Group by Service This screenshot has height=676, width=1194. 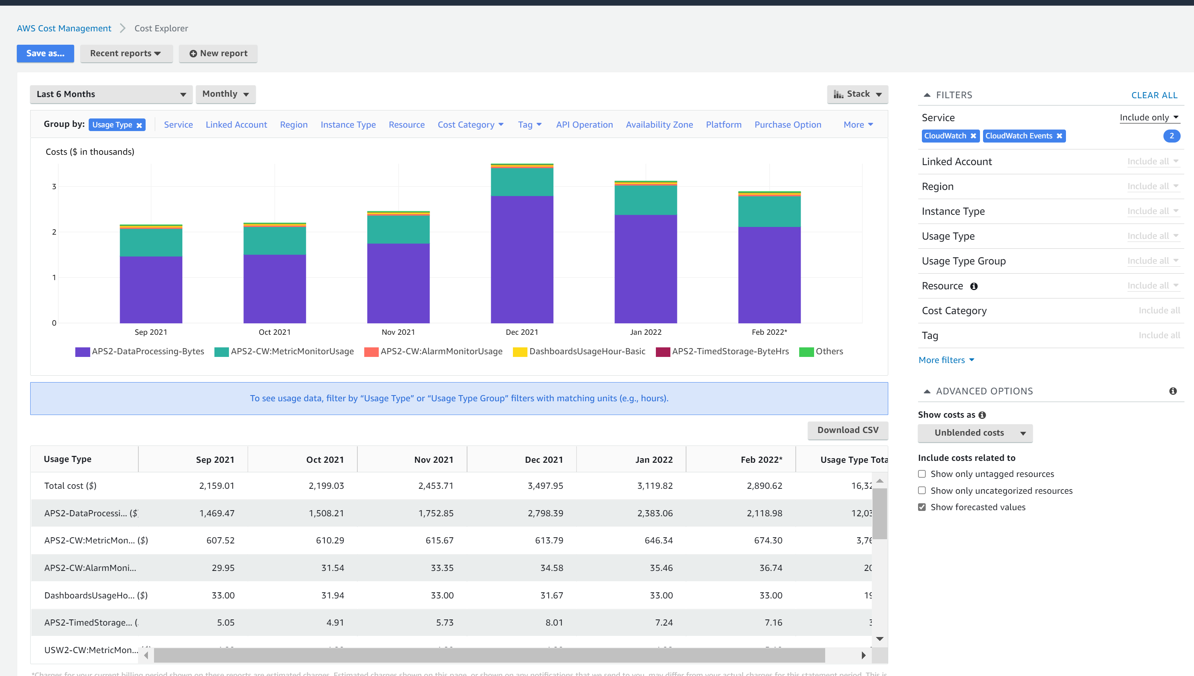click(x=178, y=125)
